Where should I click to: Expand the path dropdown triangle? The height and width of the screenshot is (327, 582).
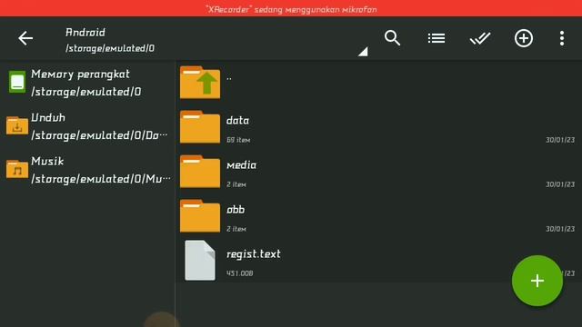tap(363, 52)
